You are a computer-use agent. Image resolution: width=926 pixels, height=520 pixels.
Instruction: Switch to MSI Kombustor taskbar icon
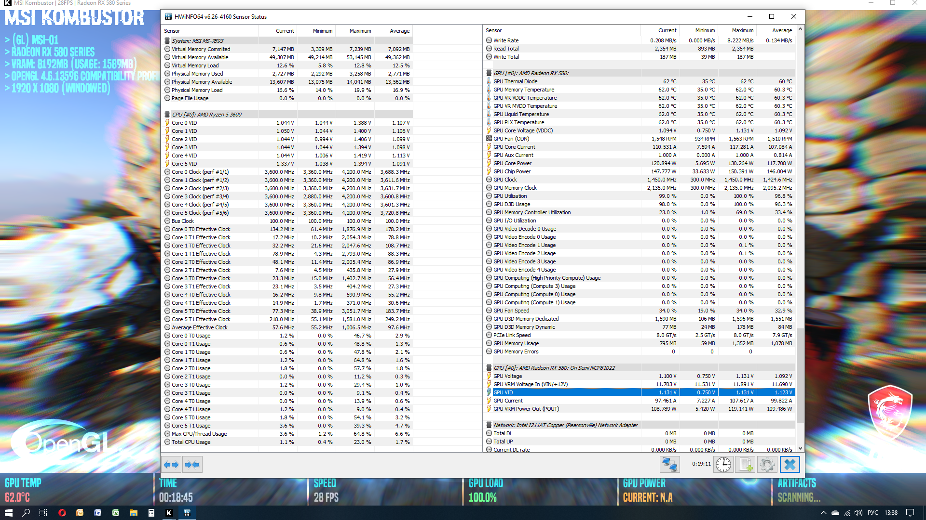tap(169, 513)
